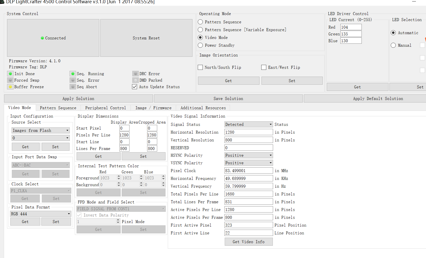Image resolution: width=426 pixels, height=258 pixels.
Task: Select Pattern Sequence operating mode
Action: point(201,22)
